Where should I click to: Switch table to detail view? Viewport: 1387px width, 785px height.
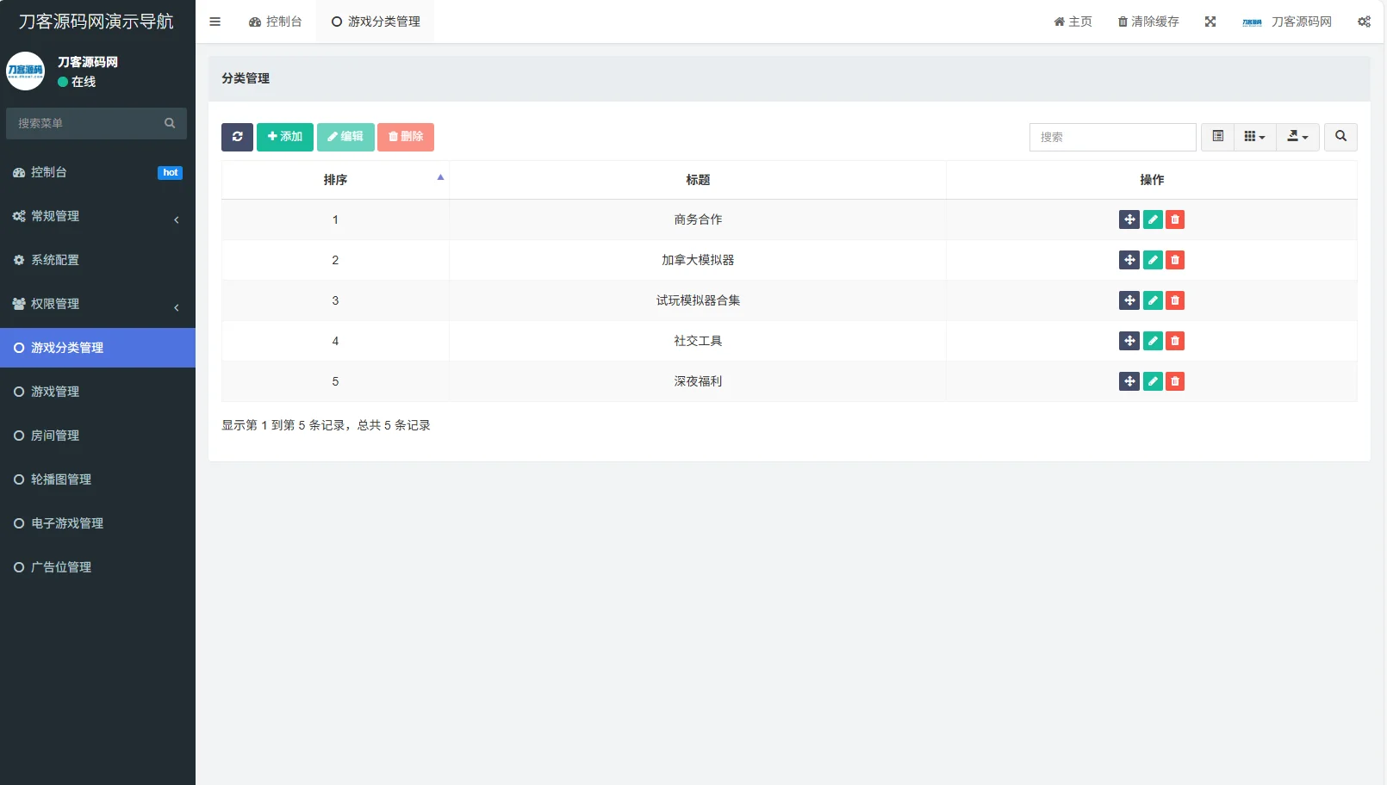pos(1217,137)
